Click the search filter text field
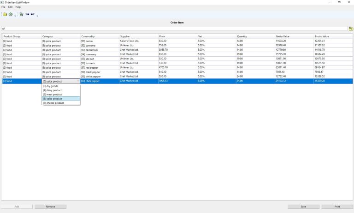This screenshot has height=213, width=354. click(x=173, y=29)
